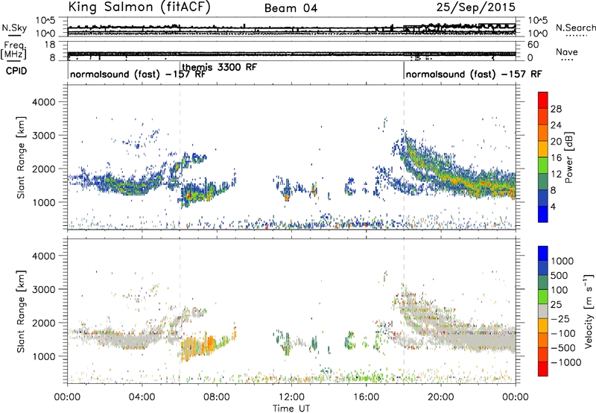Click 'Slant Range [km]' label of power panel

(x=21, y=157)
